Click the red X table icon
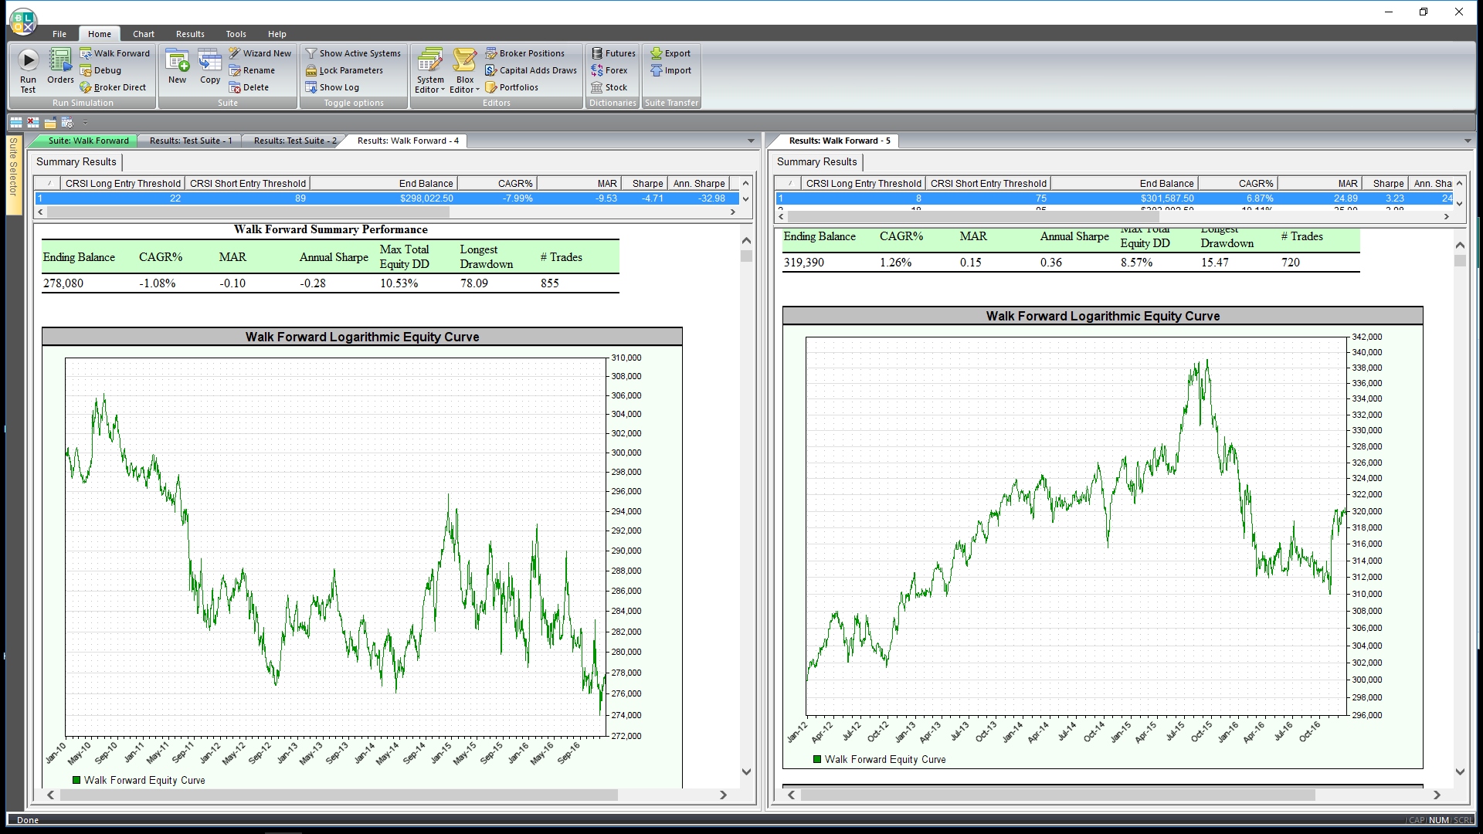 tap(32, 122)
